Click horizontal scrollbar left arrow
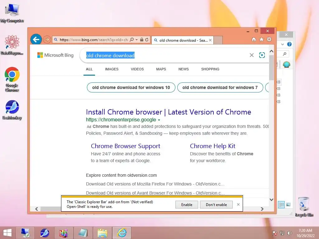The height and width of the screenshot is (239, 319). 37,209
